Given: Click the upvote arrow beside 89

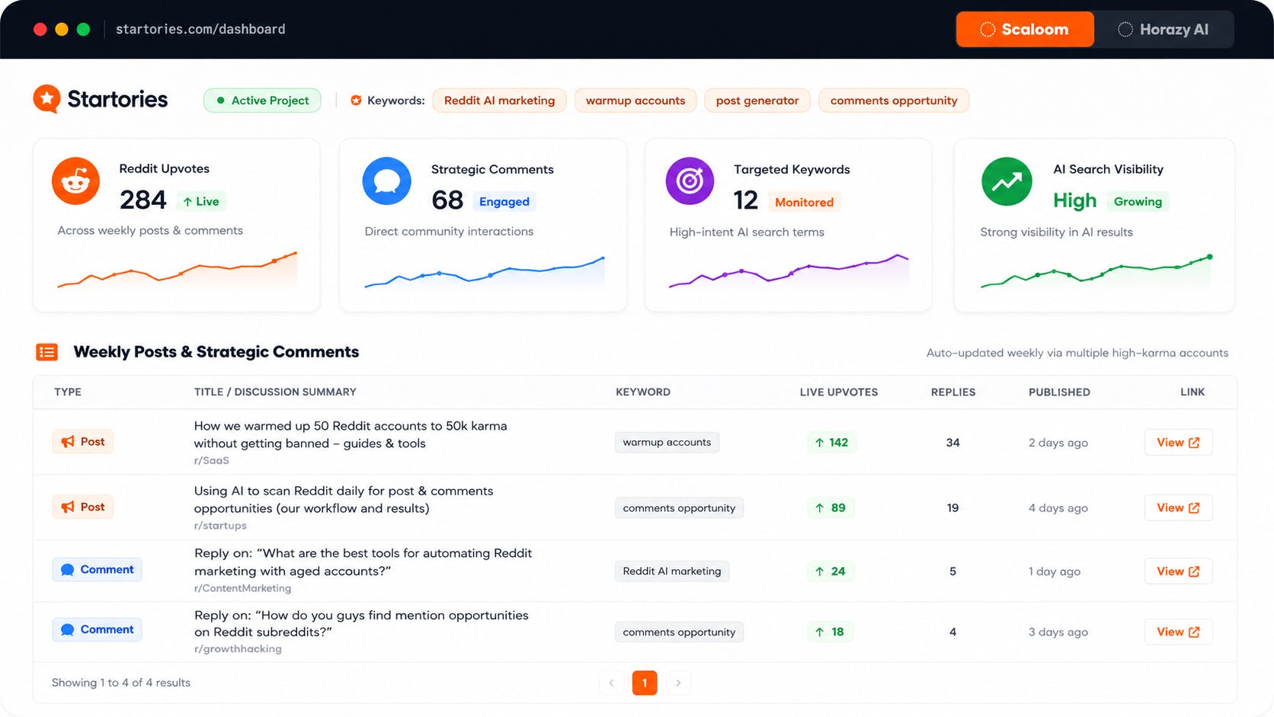Looking at the screenshot, I should [x=819, y=508].
